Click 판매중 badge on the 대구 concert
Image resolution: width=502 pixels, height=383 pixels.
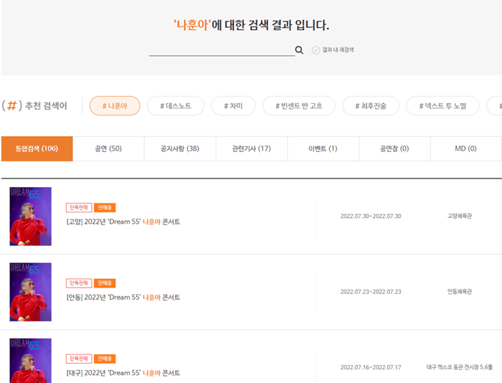105,359
